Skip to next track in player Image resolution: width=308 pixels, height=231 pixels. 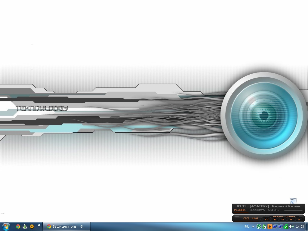pyautogui.click(x=291, y=219)
